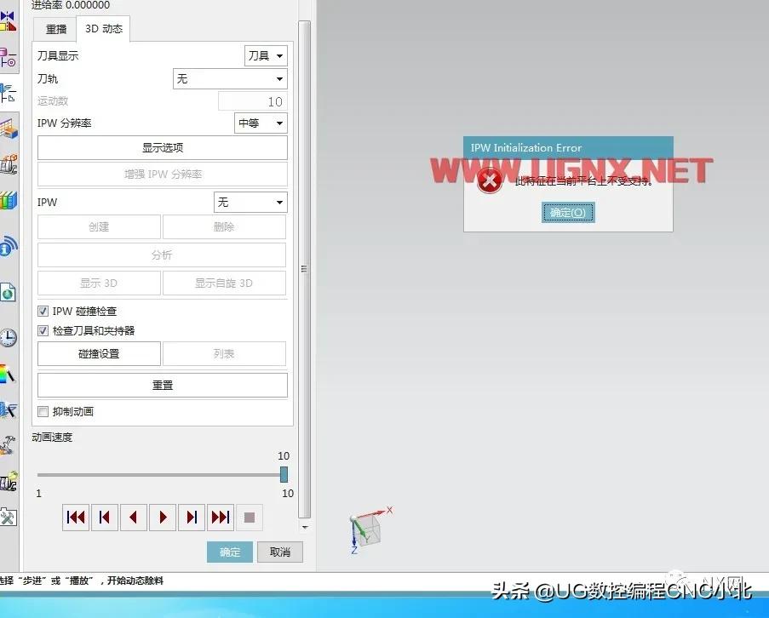769x618 pixels.
Task: Open 碰撞设置 collision settings
Action: 99,354
